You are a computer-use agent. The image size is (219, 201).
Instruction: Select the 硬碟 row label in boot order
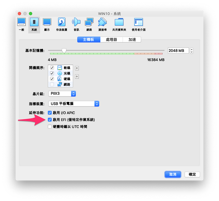pos(67,79)
